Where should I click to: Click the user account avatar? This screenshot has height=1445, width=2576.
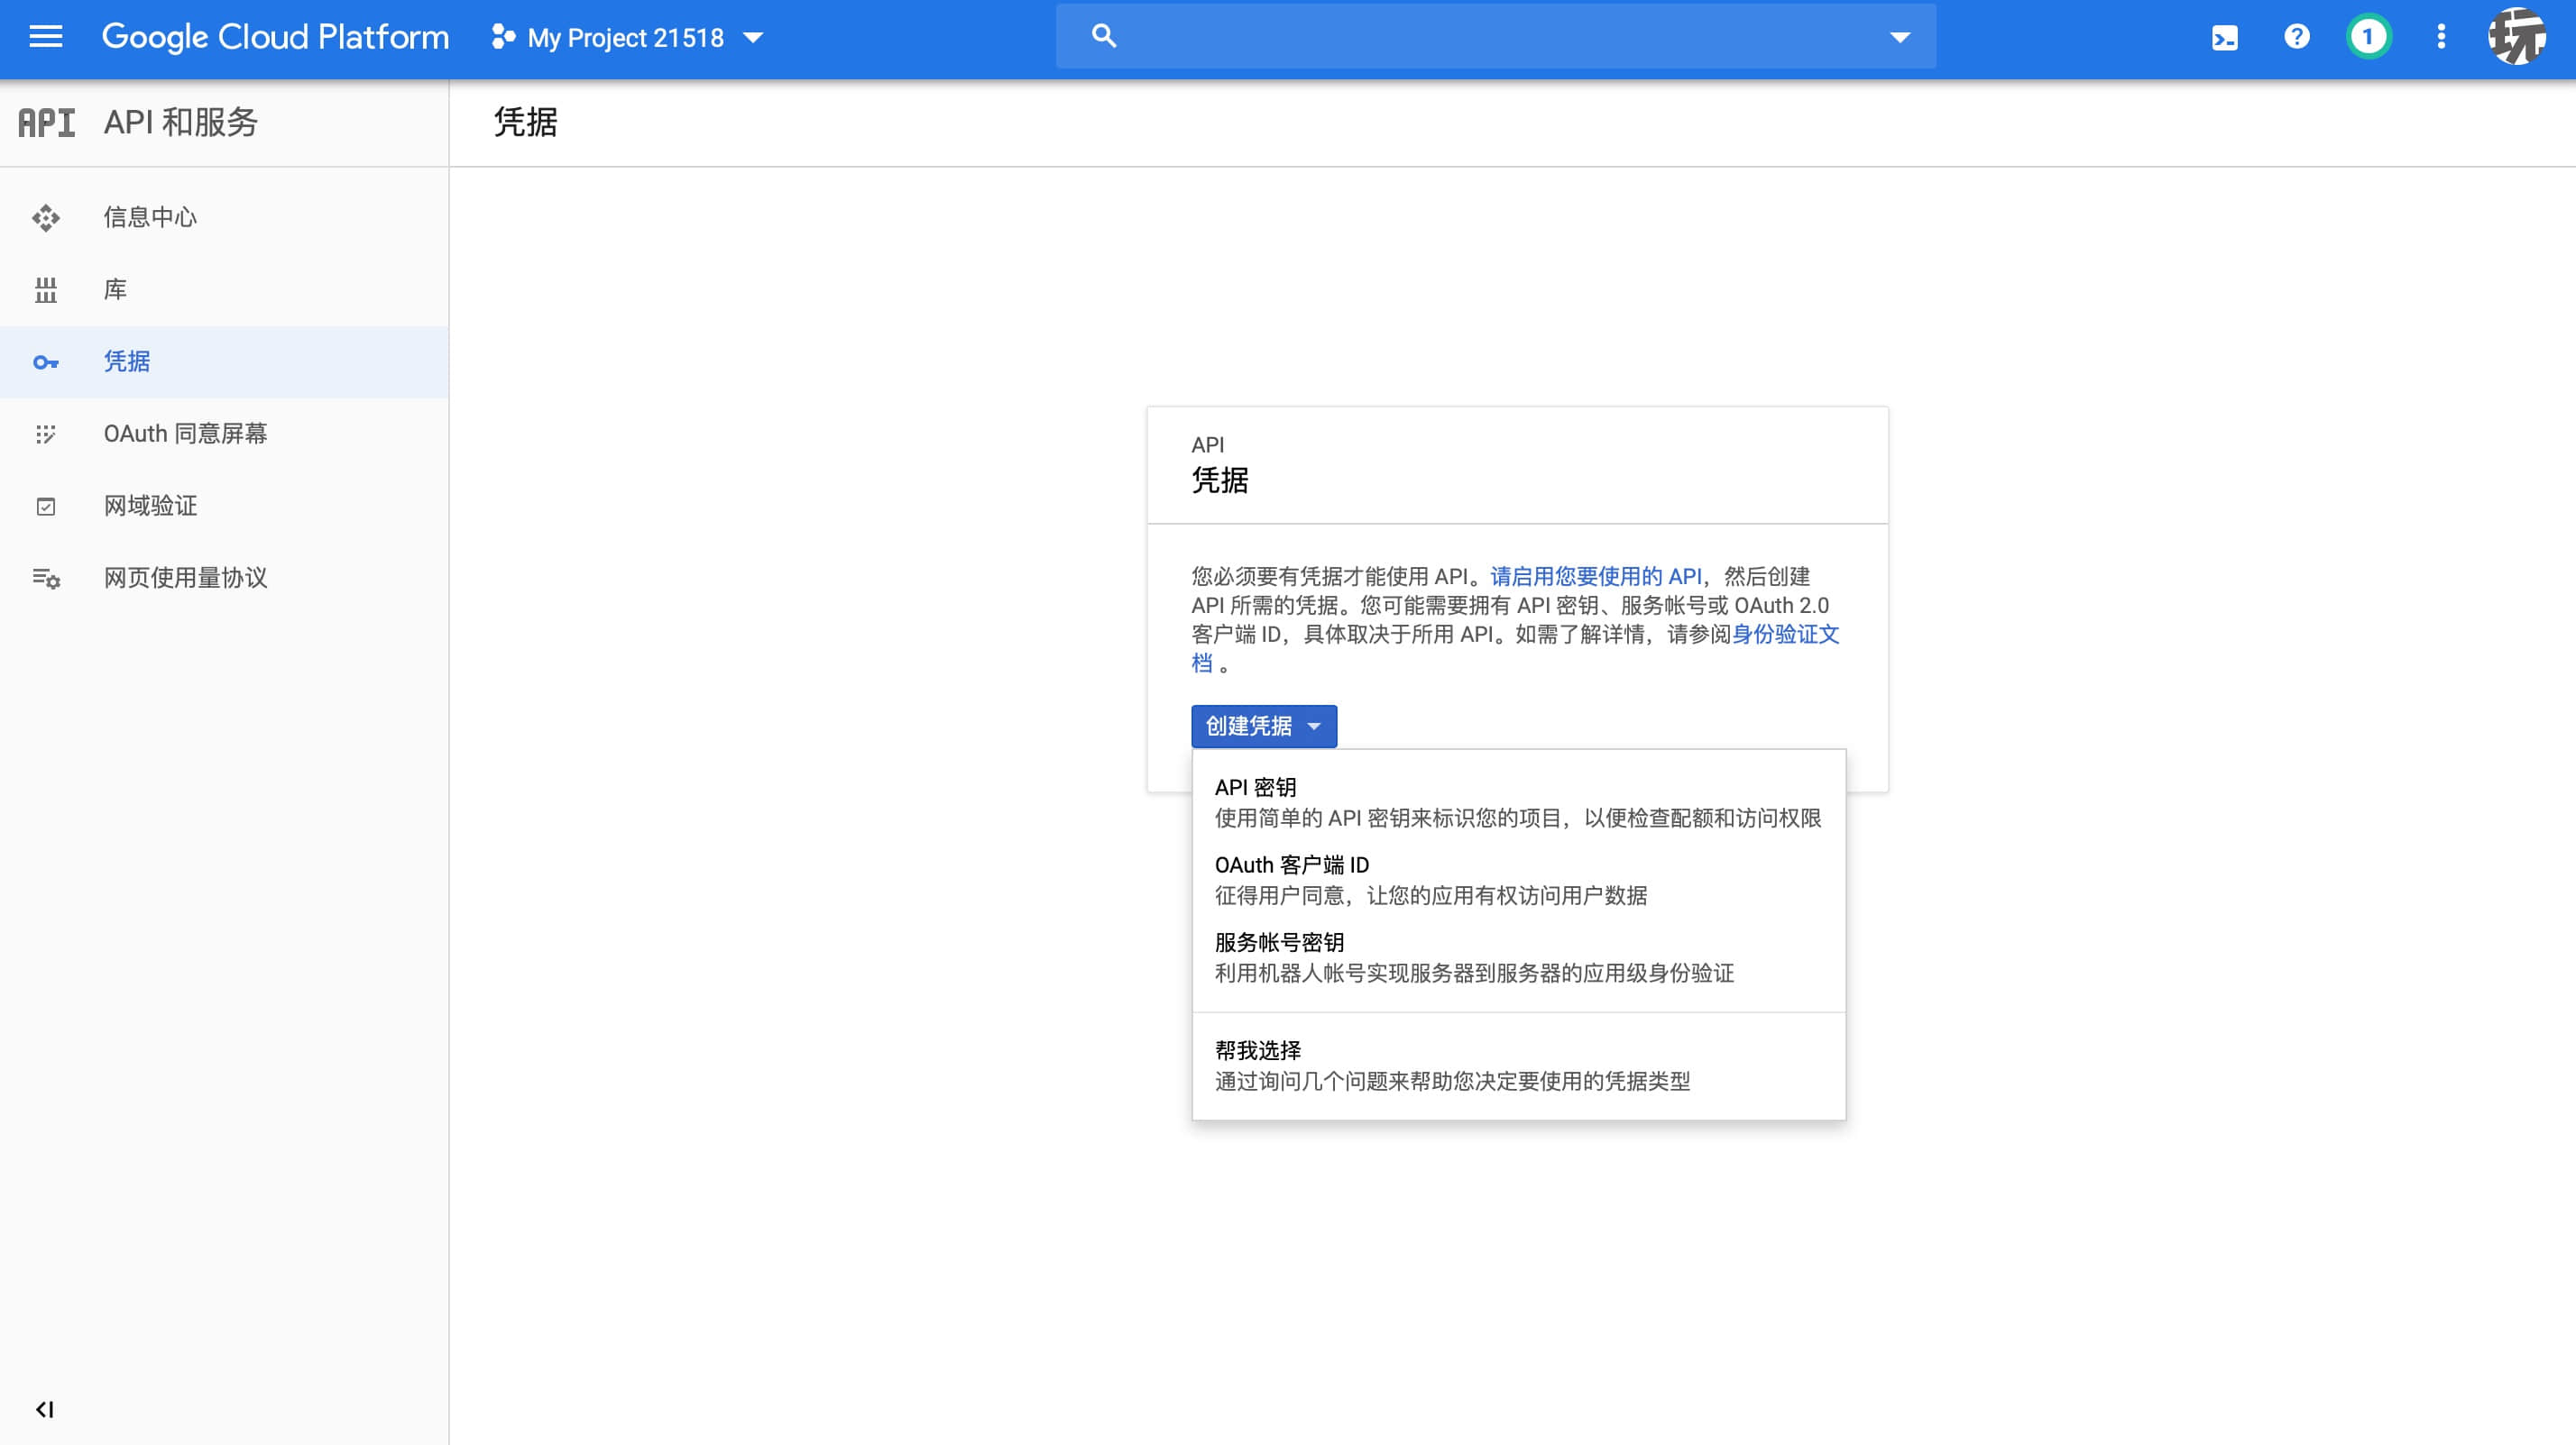(x=2517, y=37)
